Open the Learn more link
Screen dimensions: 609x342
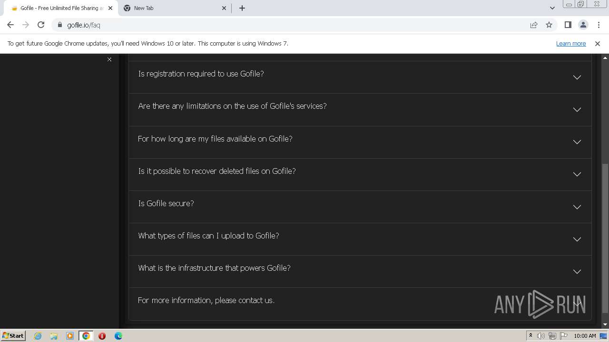[x=571, y=43]
